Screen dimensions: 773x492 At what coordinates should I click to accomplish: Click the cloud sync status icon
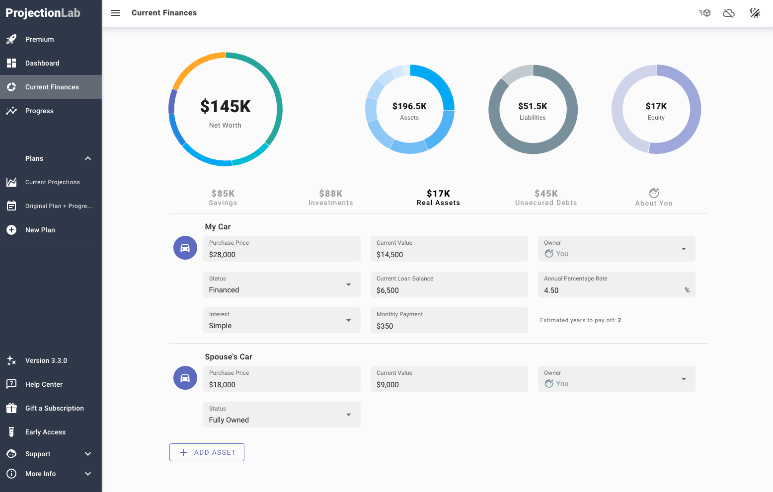click(x=729, y=13)
